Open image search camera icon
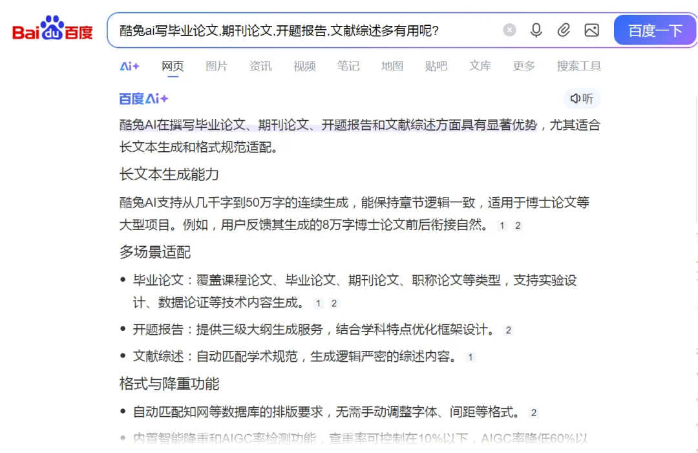 [591, 30]
